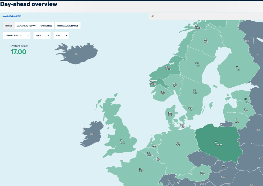Click the Finland FI price area

click(238, 68)
